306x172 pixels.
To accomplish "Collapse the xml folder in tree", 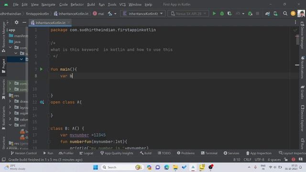I will pyautogui.click(x=10, y=125).
